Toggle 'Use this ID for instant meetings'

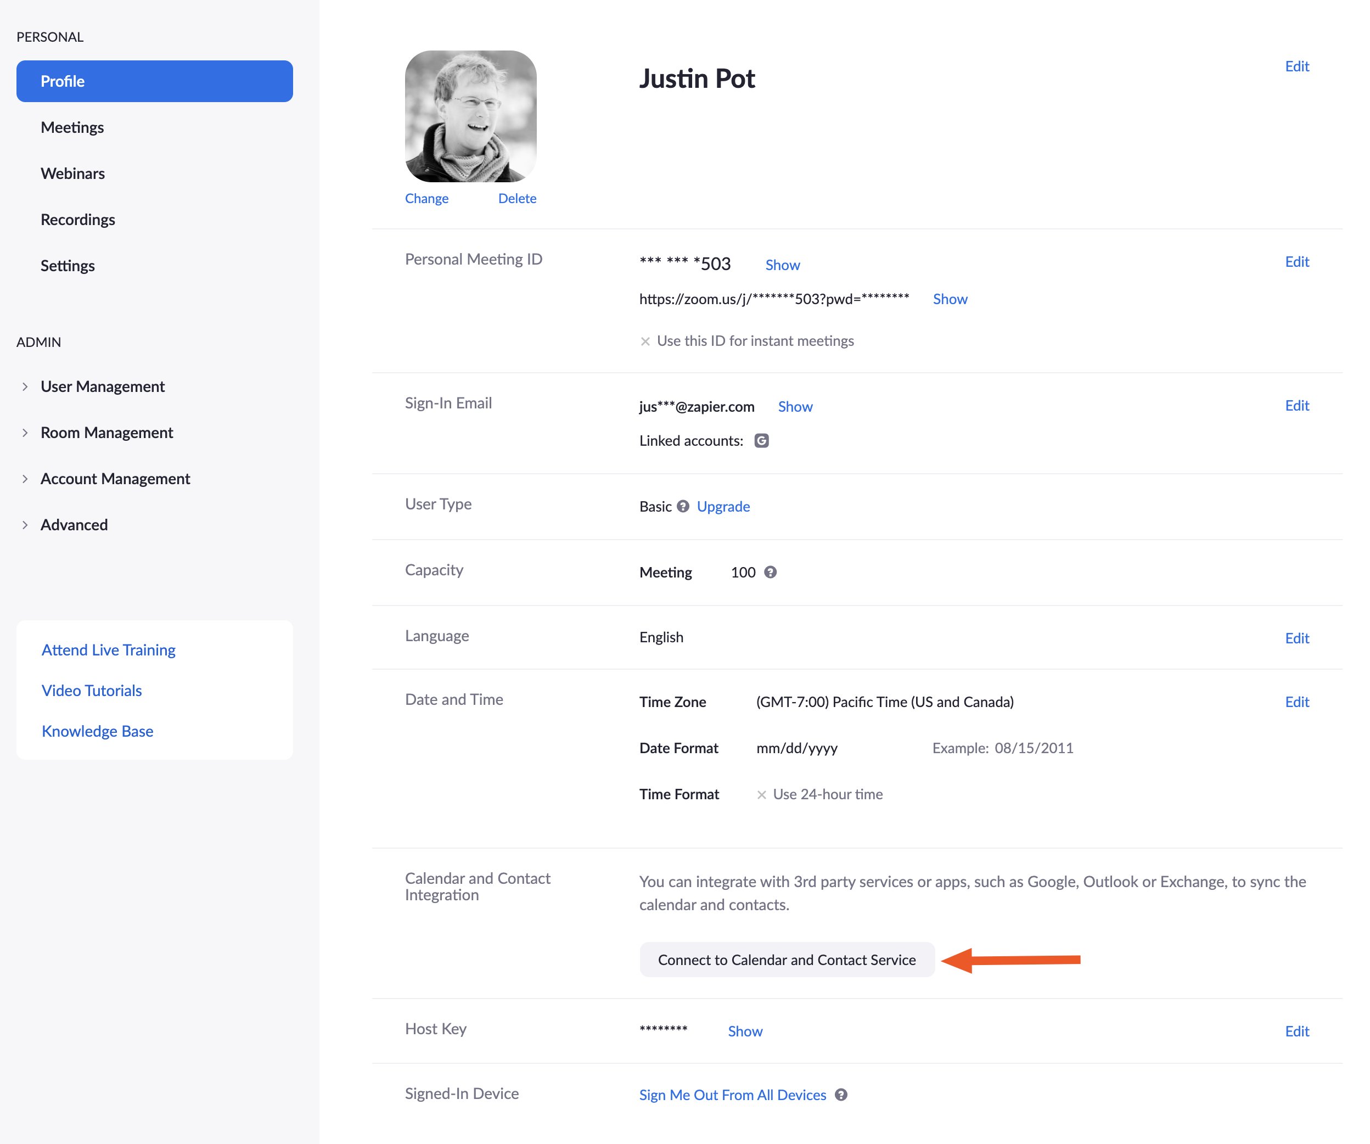[645, 341]
